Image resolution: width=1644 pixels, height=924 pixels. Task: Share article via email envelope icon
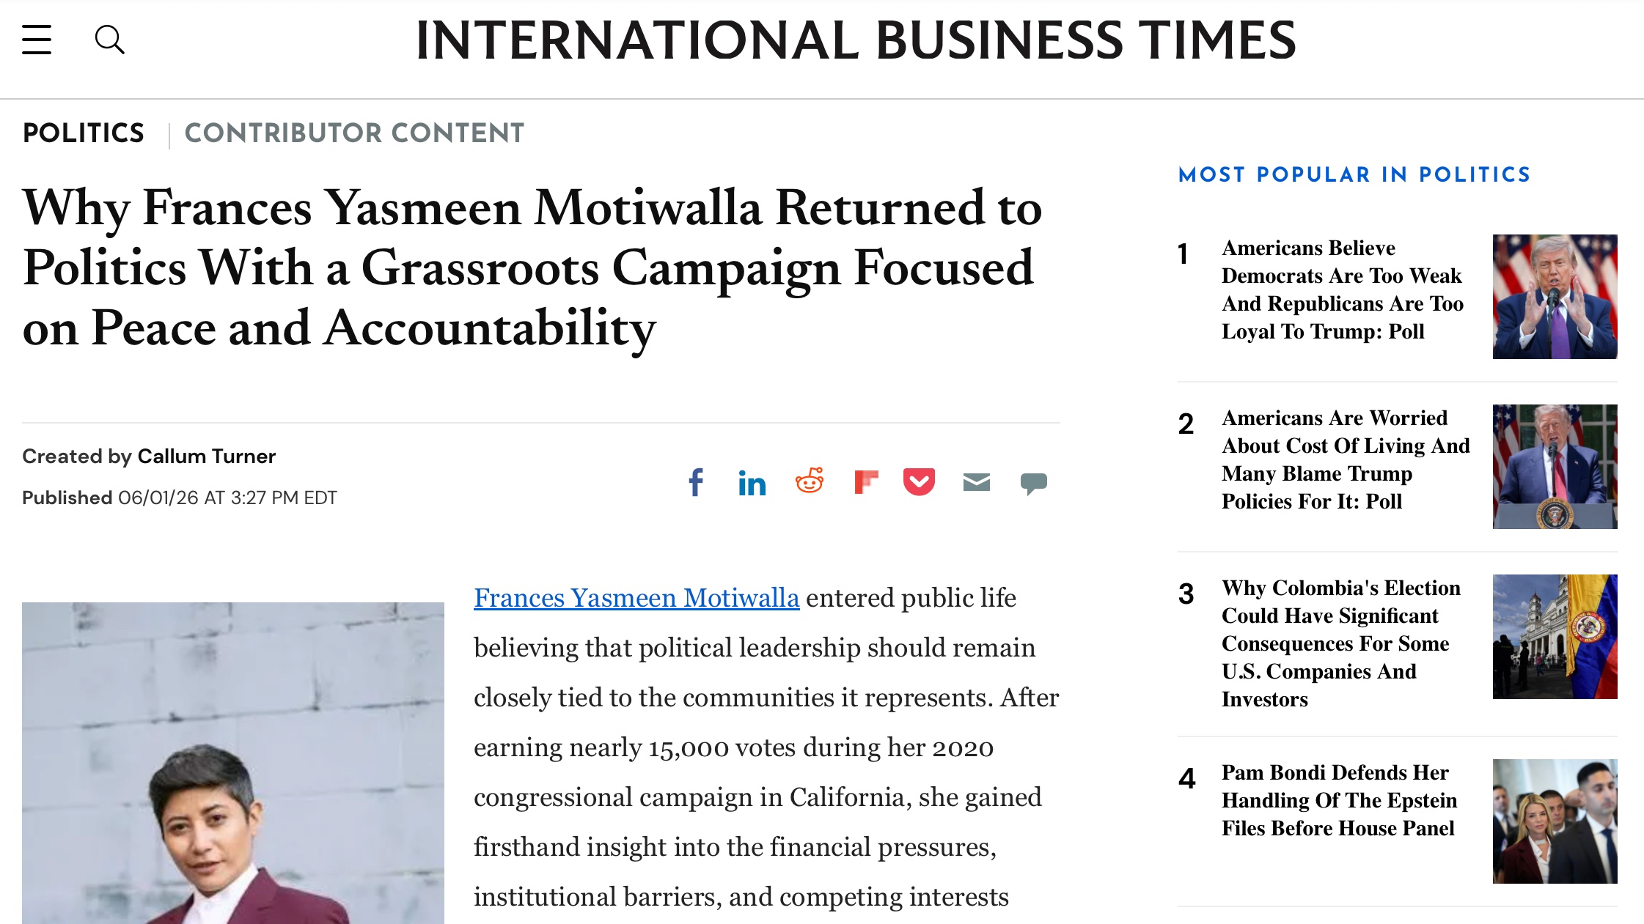point(976,482)
